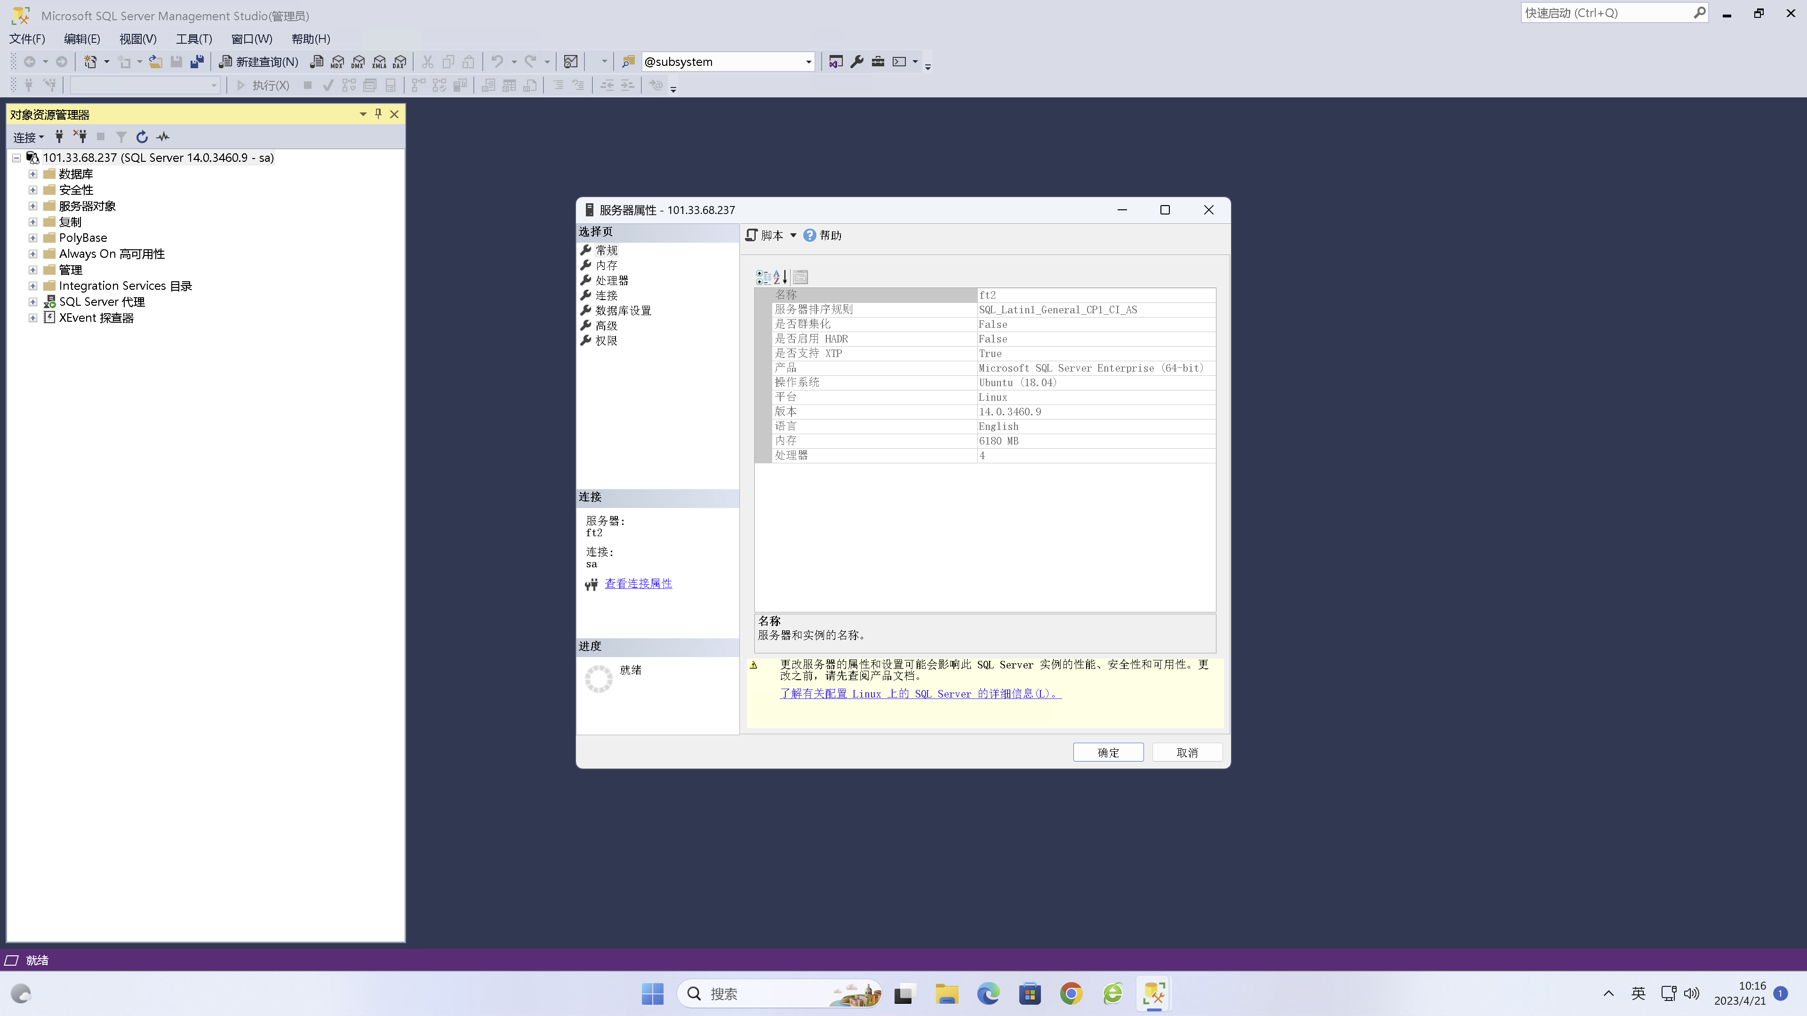Click the MDX query icon
This screenshot has height=1016, width=1807.
337,62
